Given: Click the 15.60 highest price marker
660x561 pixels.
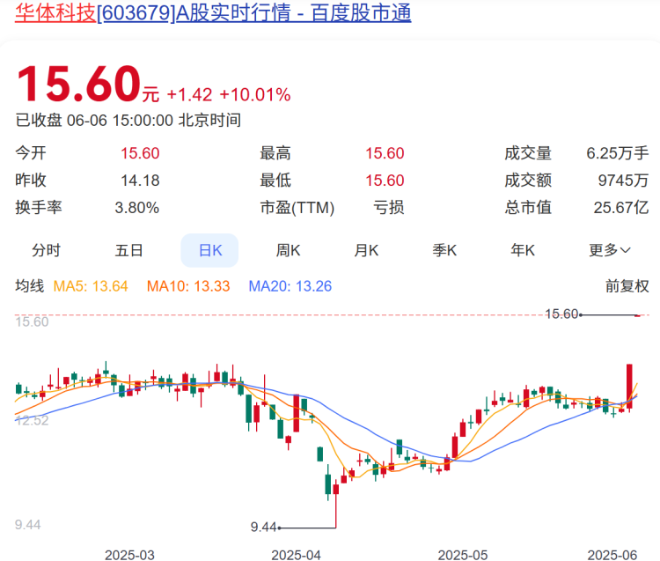Looking at the screenshot, I should (x=561, y=314).
